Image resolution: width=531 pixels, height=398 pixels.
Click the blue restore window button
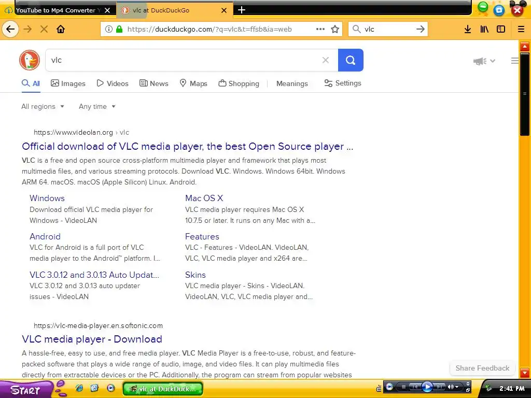point(499,10)
